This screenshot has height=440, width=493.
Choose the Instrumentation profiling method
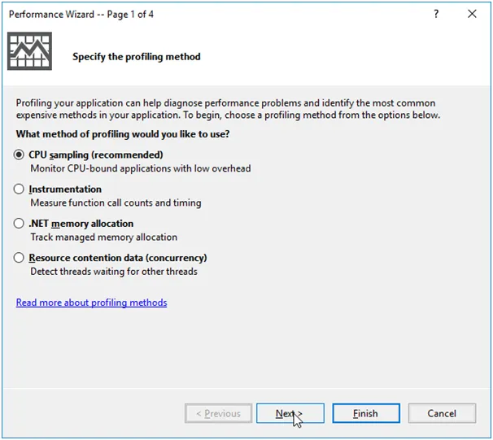19,189
